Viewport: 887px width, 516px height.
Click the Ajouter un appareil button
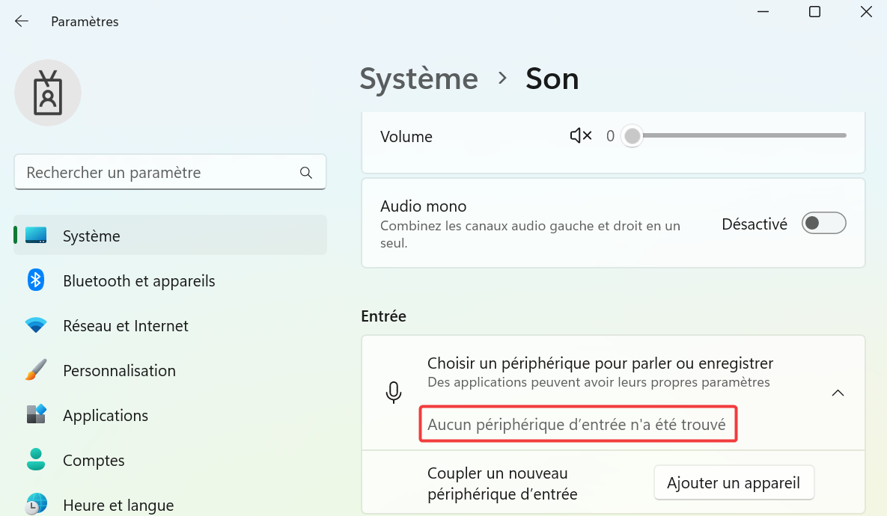(x=734, y=483)
